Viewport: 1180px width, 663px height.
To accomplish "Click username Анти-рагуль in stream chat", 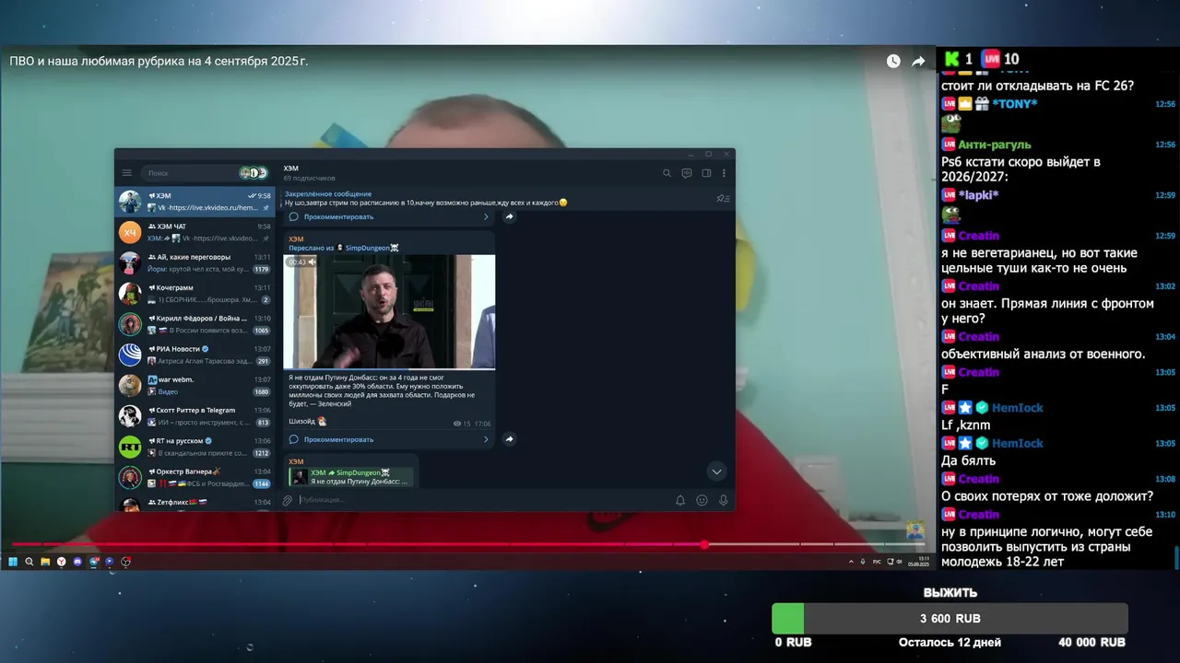I will point(995,145).
